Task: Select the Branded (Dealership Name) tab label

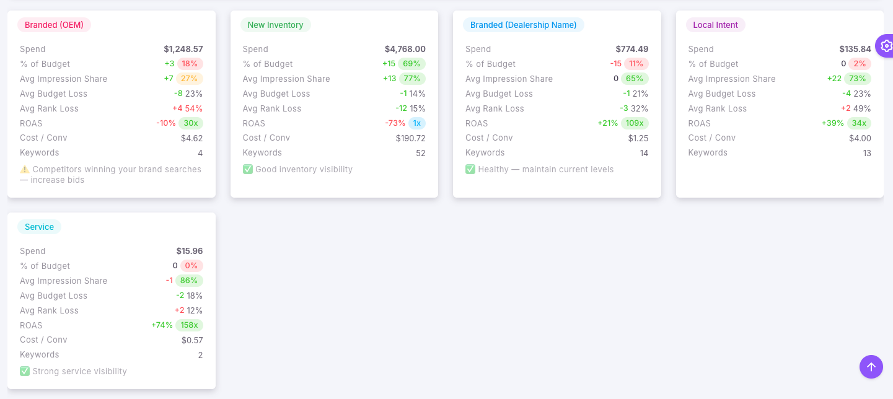Action: click(524, 25)
